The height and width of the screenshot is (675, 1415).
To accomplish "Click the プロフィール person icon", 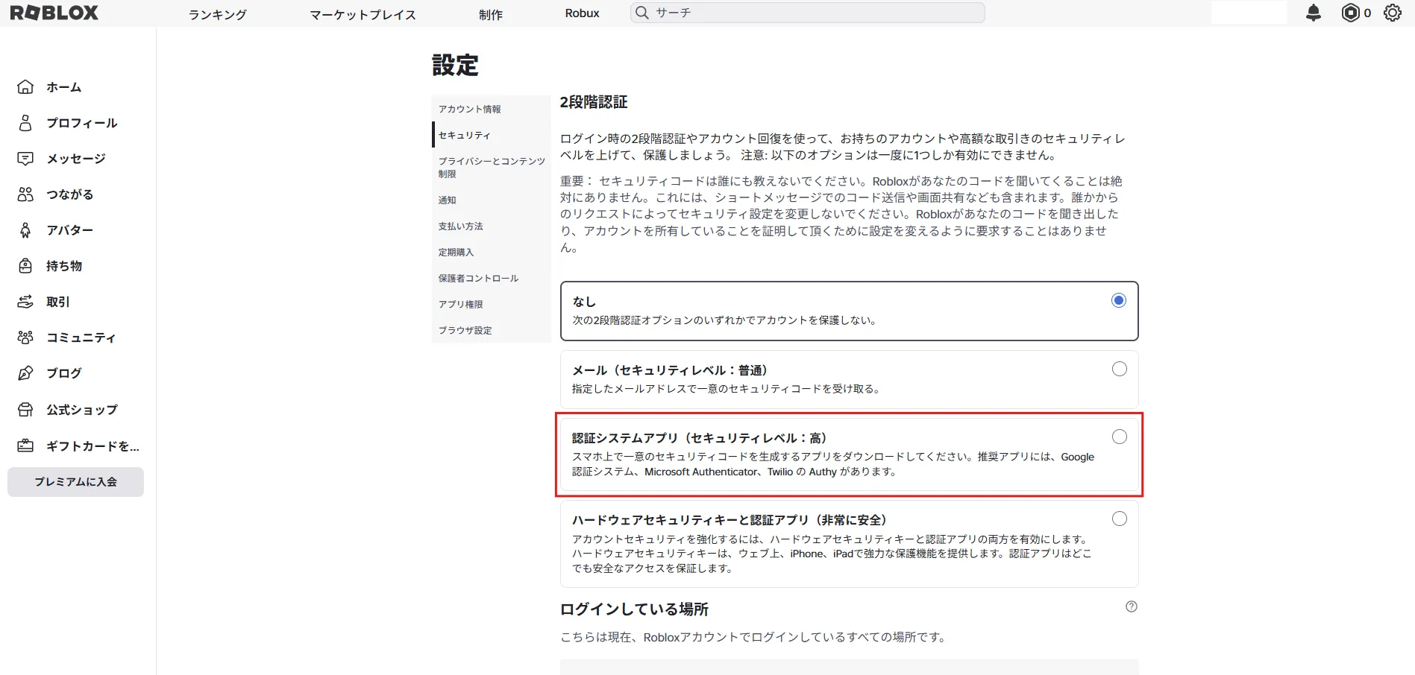I will [x=25, y=123].
